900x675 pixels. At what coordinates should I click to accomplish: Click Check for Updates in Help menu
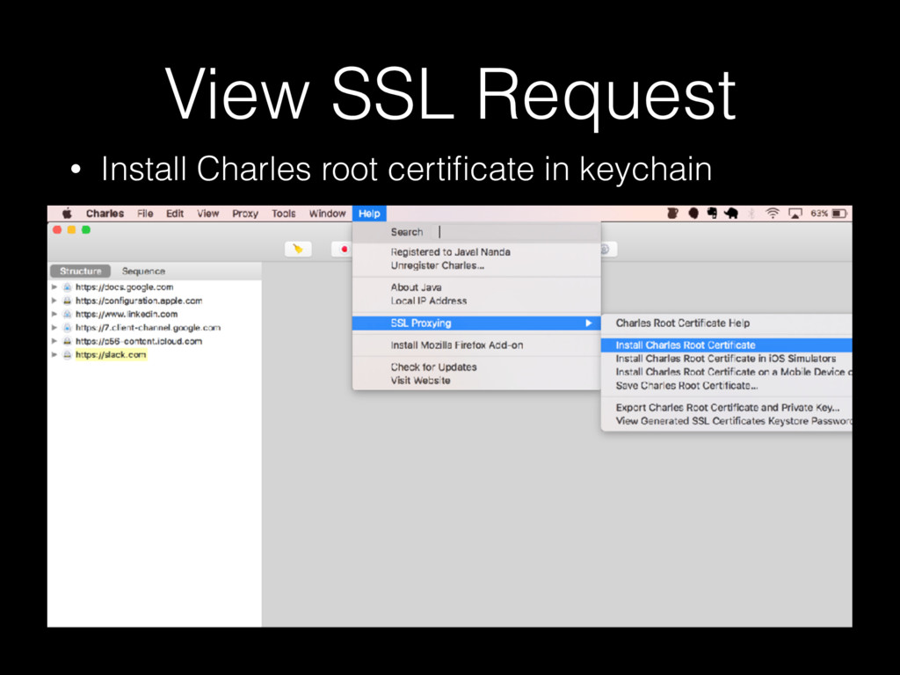433,367
